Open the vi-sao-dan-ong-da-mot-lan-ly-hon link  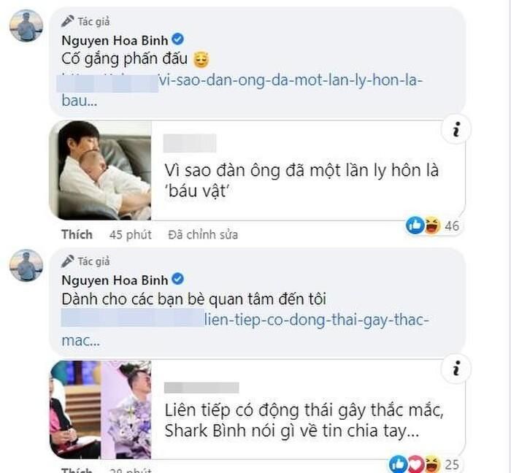[x=242, y=91]
